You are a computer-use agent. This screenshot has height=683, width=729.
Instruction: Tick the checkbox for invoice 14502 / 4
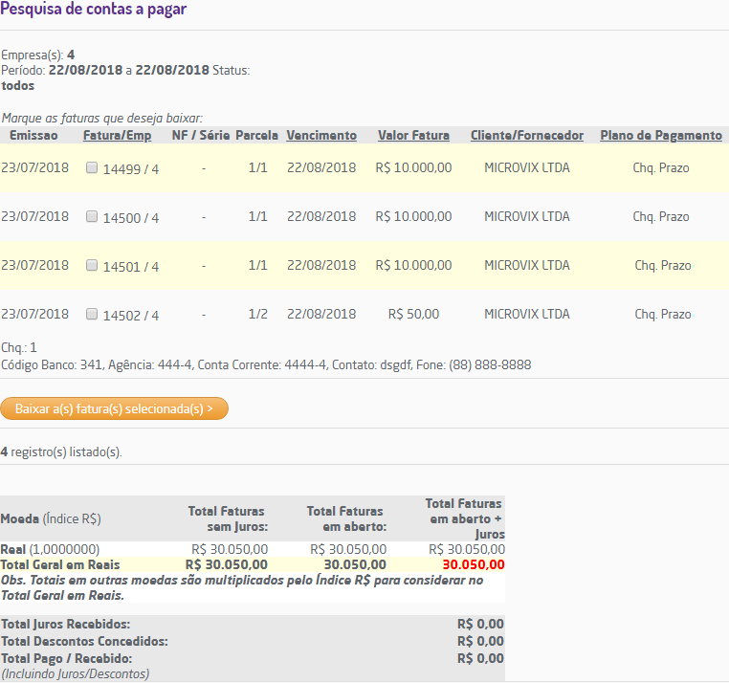[92, 314]
